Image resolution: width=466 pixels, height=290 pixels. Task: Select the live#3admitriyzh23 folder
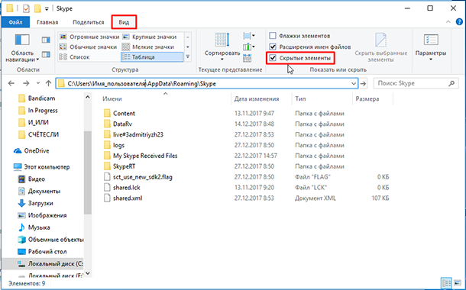138,134
